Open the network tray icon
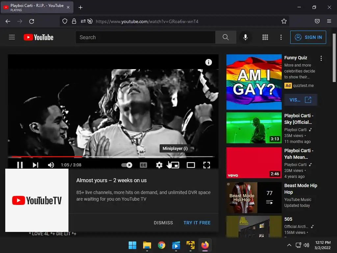This screenshot has width=337, height=253. click(298, 245)
